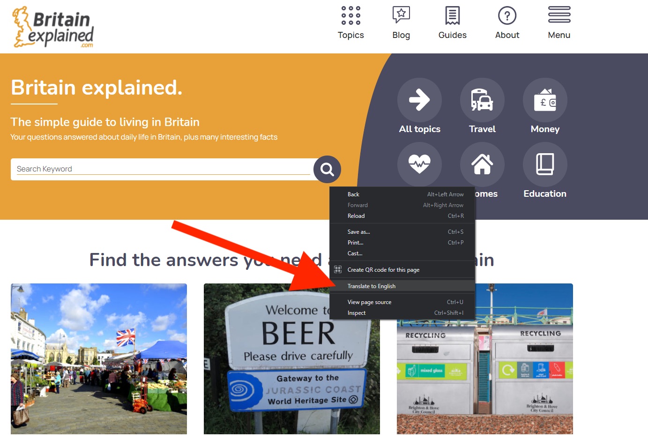
Task: Open the recycling bins photo card
Action: (x=485, y=359)
